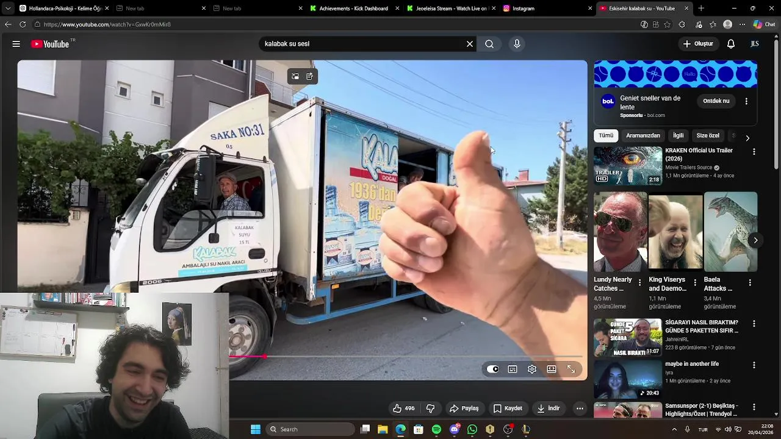The height and width of the screenshot is (439, 781).
Task: Toggle the autoplay switch in player
Action: 493,369
